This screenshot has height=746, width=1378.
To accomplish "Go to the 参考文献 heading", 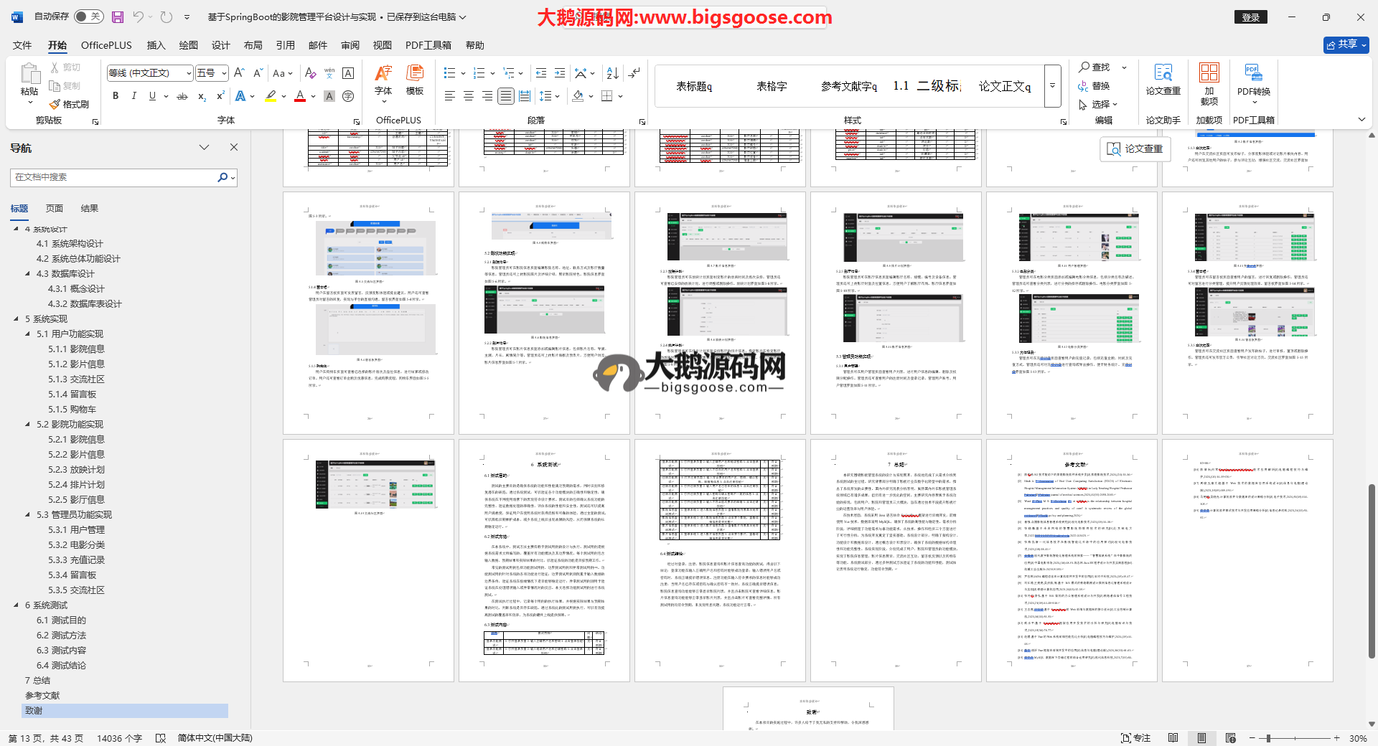I will [x=42, y=696].
